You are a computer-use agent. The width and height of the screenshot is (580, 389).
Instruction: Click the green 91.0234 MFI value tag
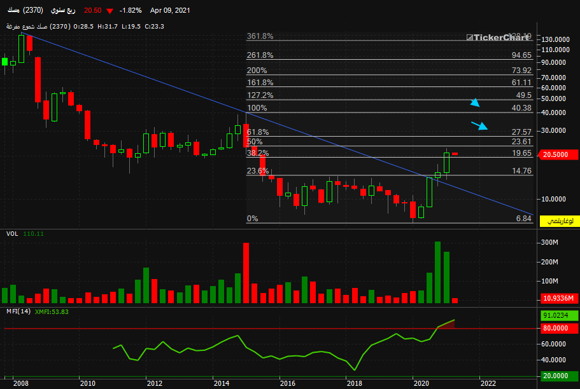click(x=559, y=315)
